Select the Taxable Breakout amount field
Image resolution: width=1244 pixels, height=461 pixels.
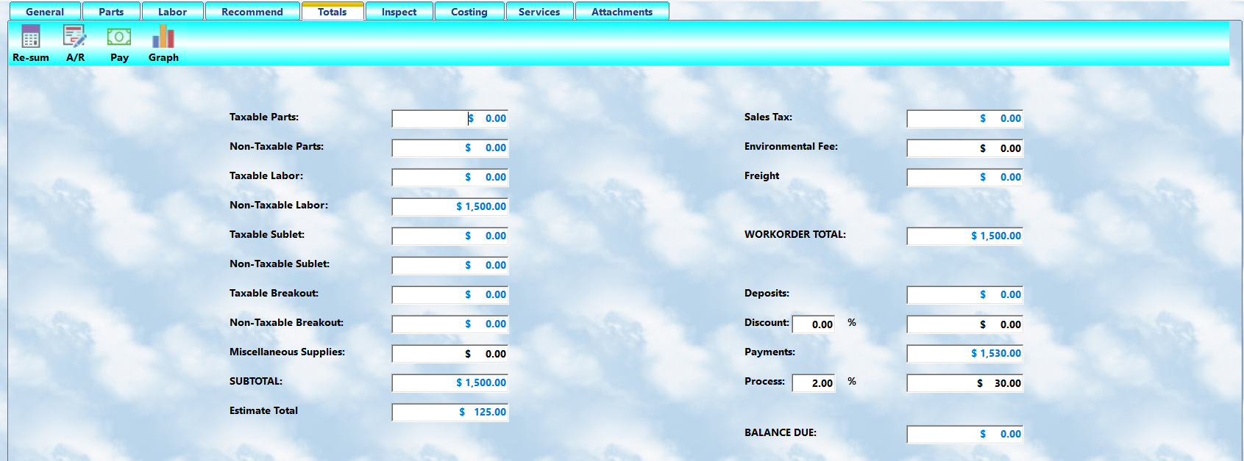click(450, 294)
